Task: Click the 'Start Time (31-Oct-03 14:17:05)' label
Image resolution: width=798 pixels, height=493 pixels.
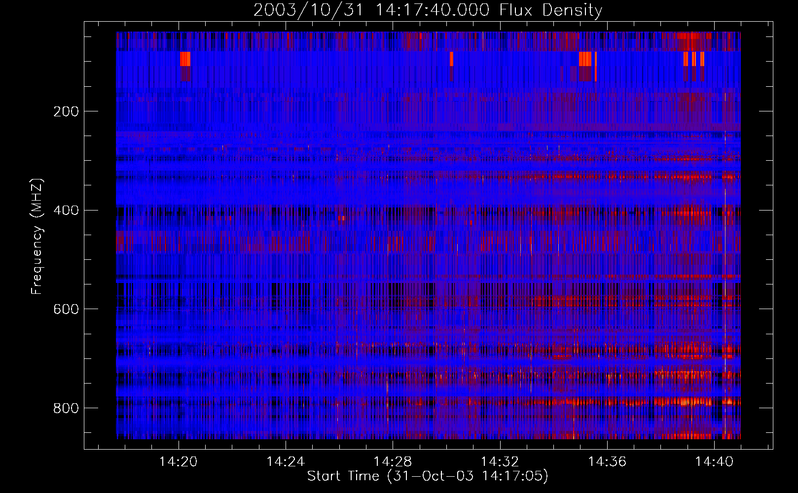Action: [428, 476]
